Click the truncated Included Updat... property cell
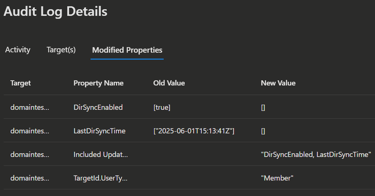The width and height of the screenshot is (375, 196). click(x=100, y=154)
